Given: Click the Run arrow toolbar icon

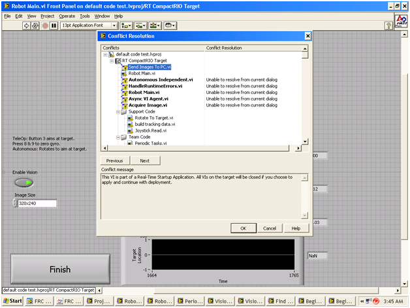Looking at the screenshot, I should coord(26,25).
